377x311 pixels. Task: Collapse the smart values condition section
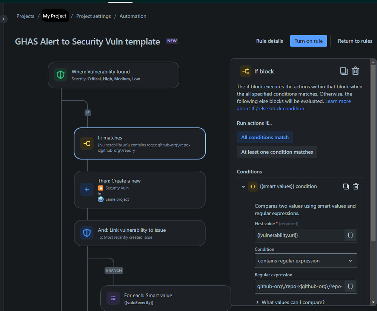click(x=243, y=186)
